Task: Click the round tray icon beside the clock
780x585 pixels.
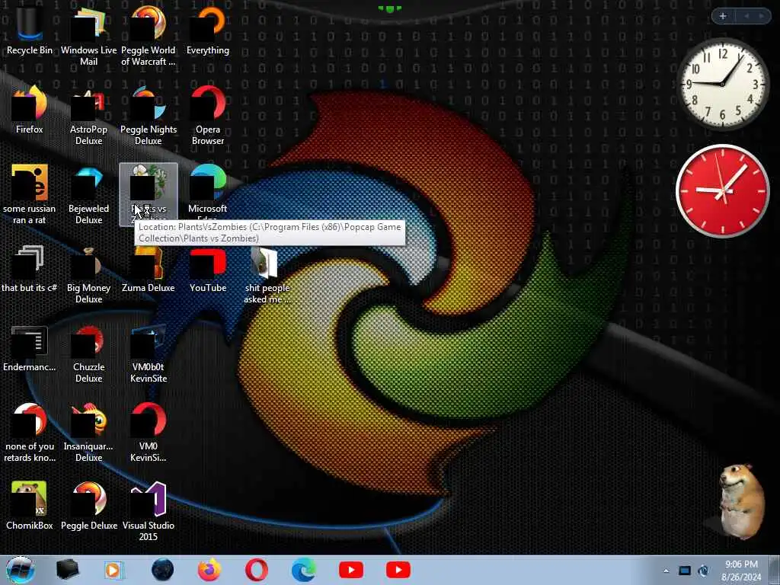Action: click(703, 571)
